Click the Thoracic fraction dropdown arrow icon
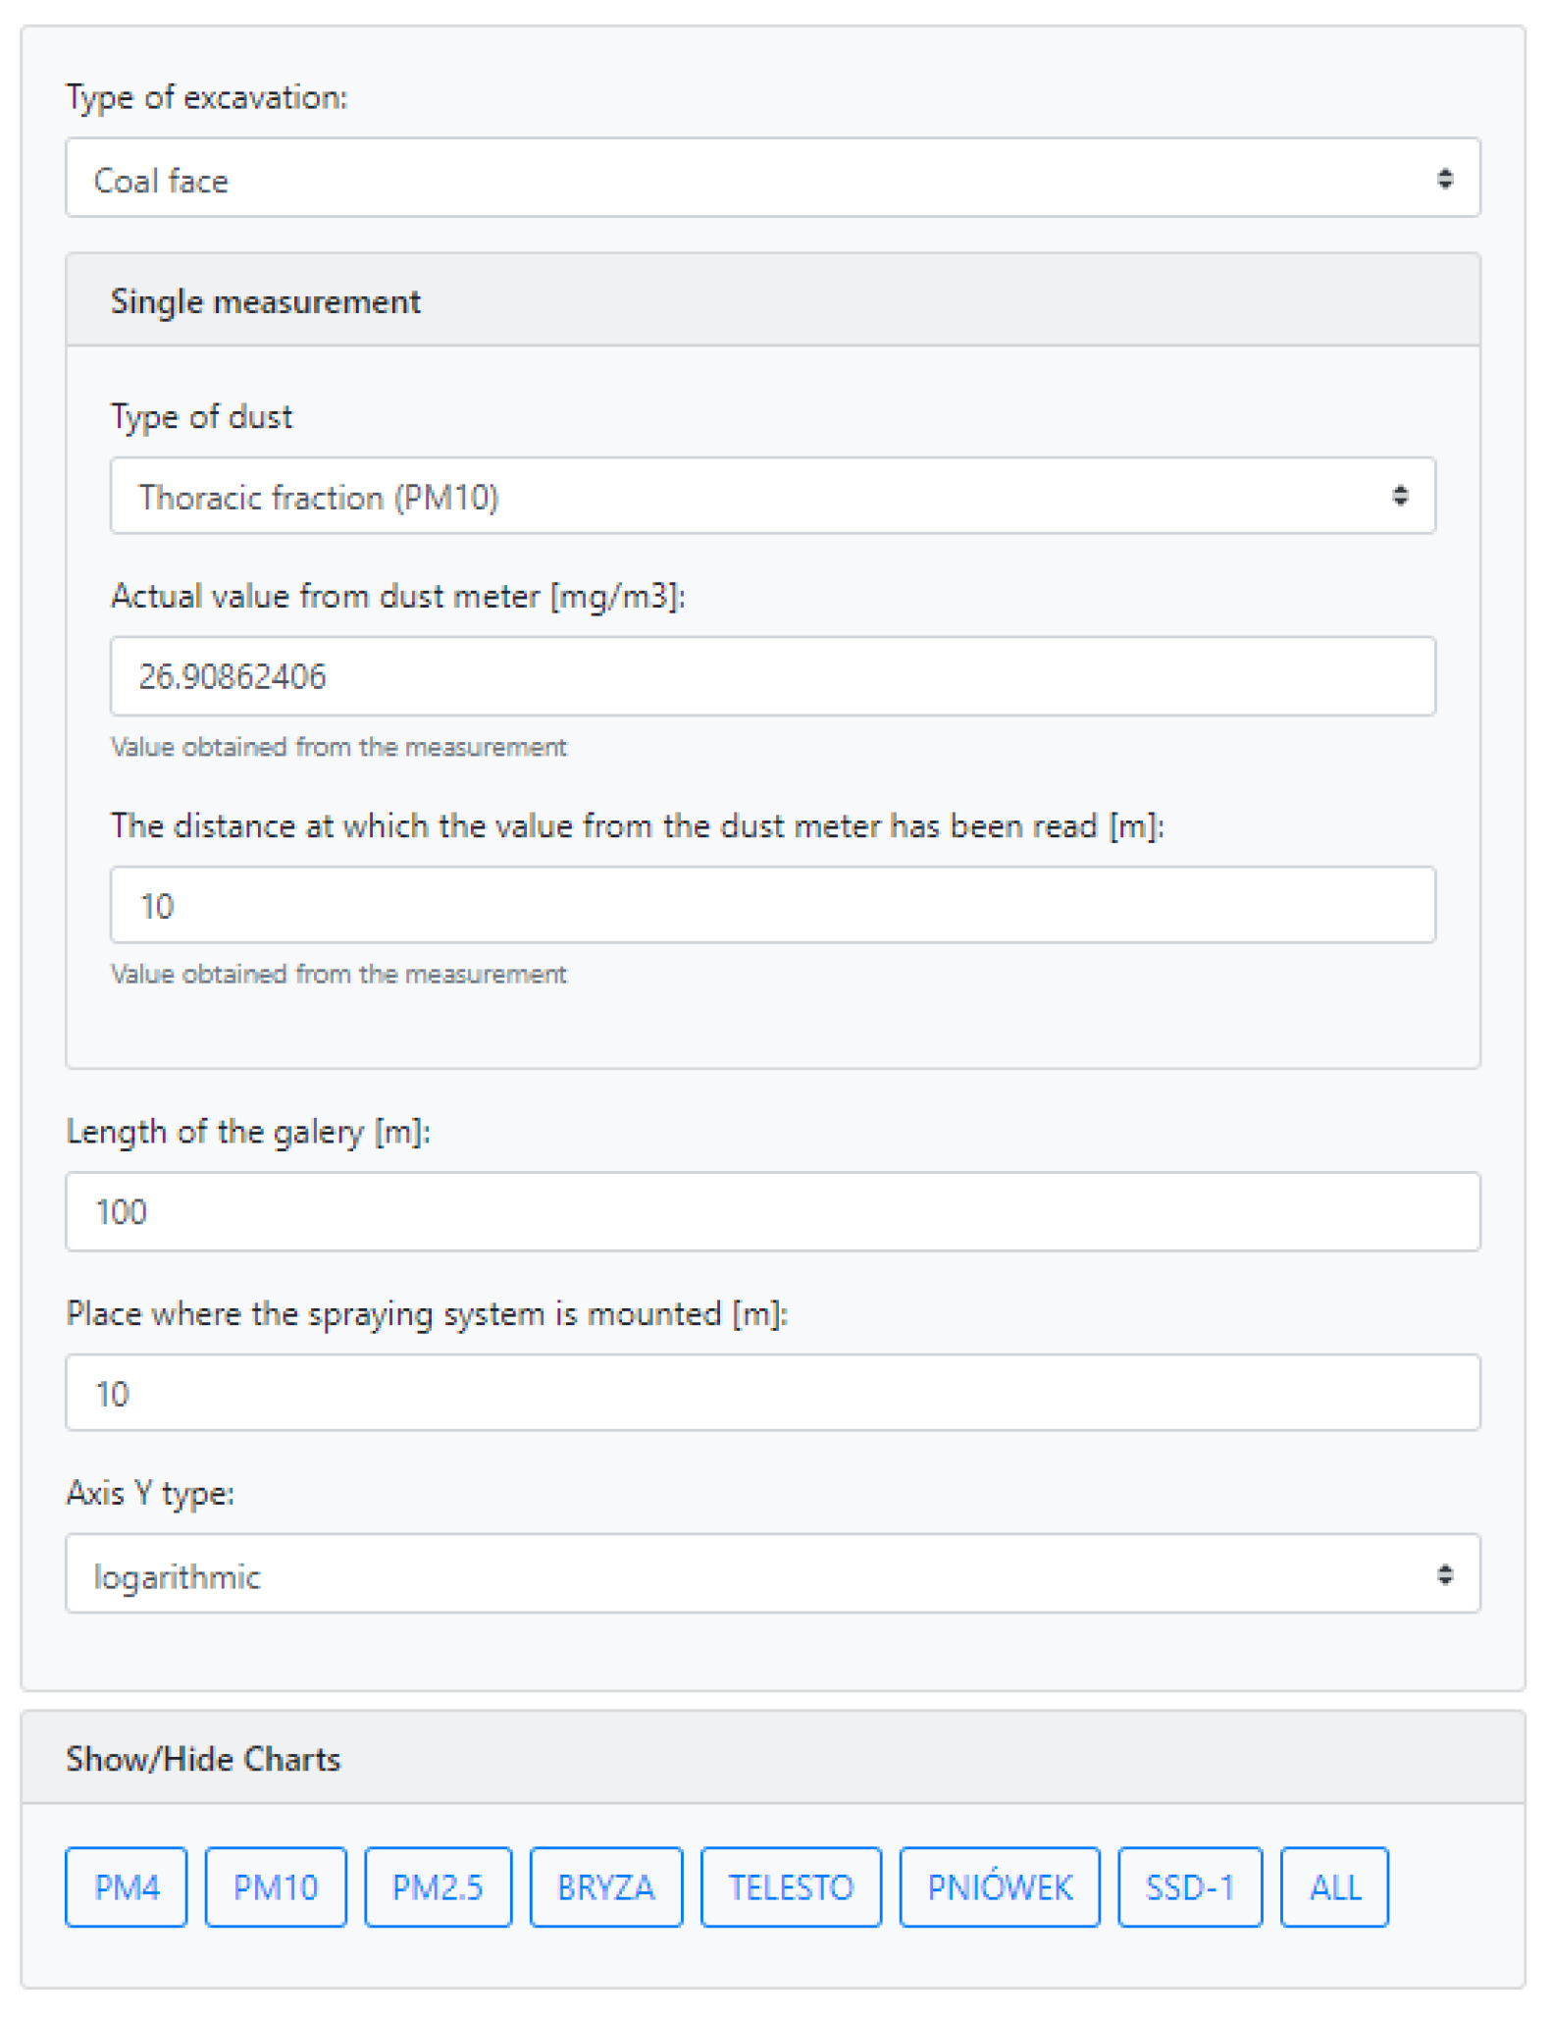The width and height of the screenshot is (1552, 2017). pos(1400,496)
